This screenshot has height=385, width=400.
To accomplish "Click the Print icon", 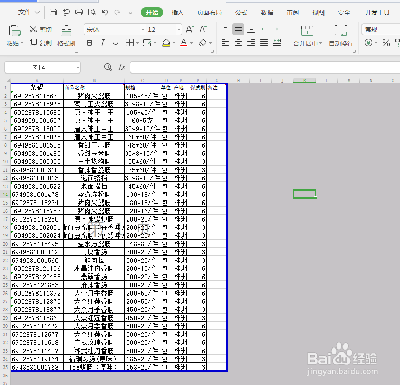I will click(79, 12).
